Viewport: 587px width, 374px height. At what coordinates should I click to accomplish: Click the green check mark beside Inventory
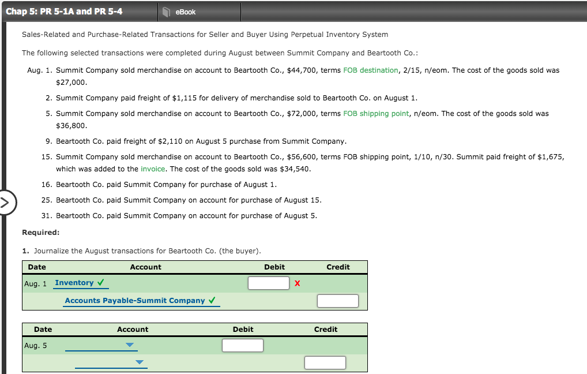(x=101, y=282)
